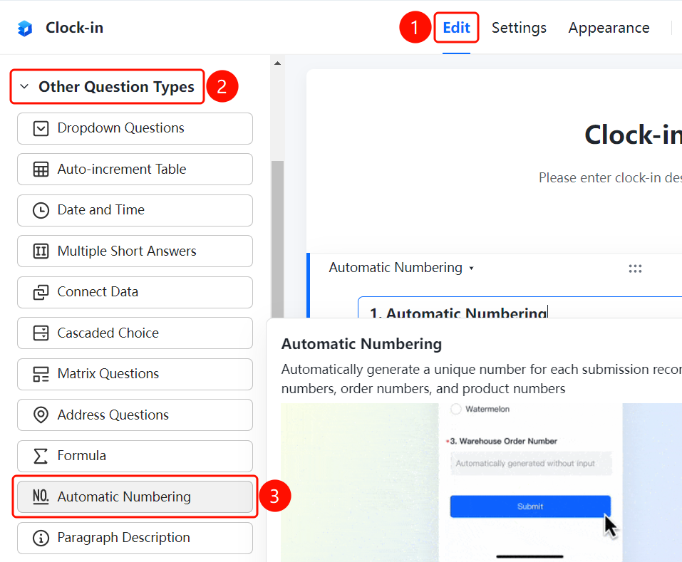Add an Automatic Numbering question
The image size is (682, 562).
click(x=135, y=496)
